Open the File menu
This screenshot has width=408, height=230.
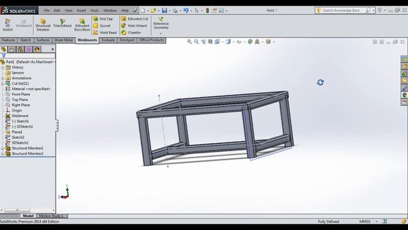[47, 10]
